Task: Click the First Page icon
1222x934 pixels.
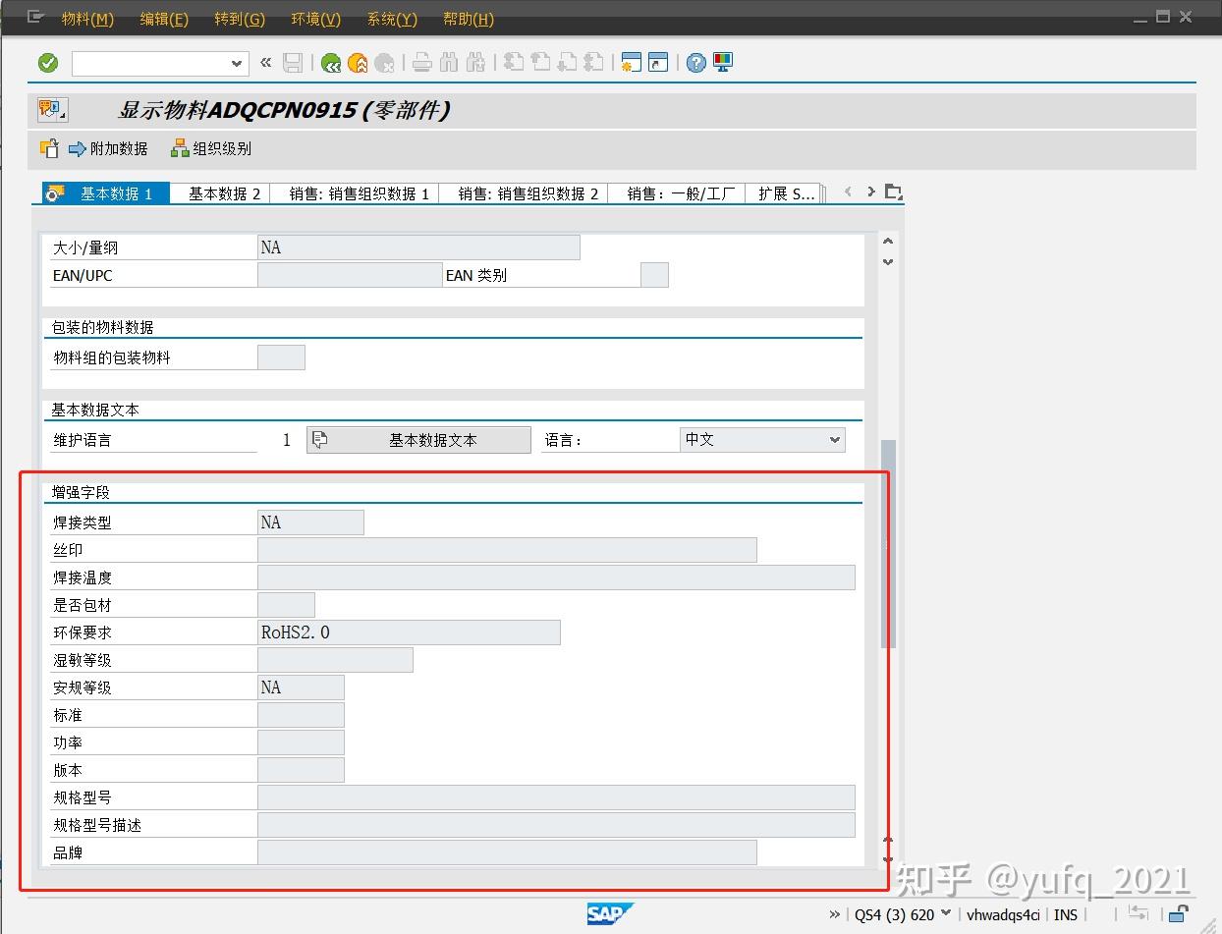Action: tap(514, 63)
